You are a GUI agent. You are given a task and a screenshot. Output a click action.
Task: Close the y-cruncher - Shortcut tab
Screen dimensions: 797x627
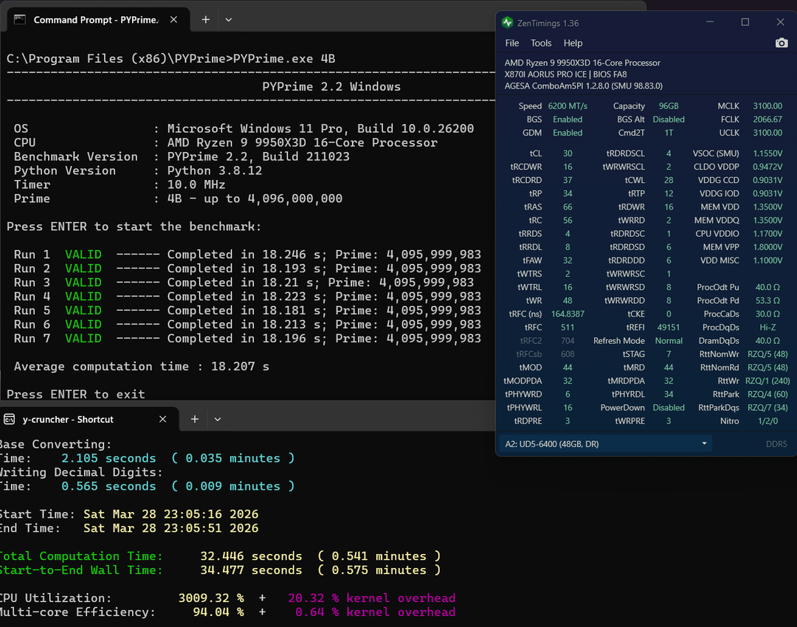click(164, 419)
